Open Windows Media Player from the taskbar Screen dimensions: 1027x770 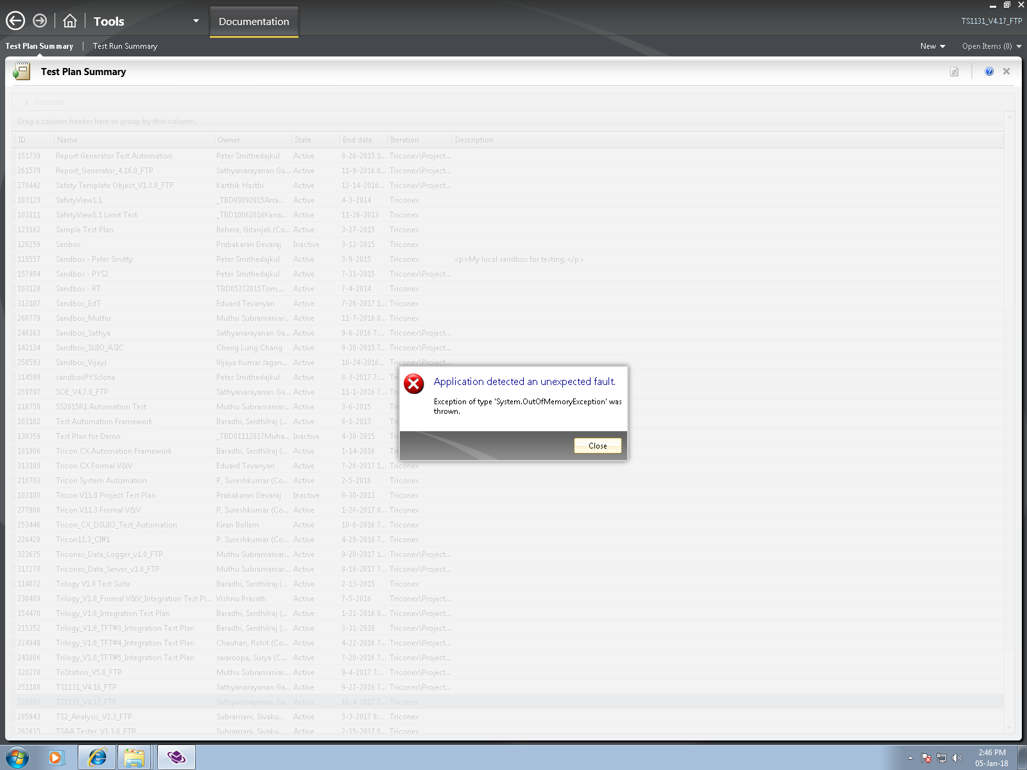point(56,758)
